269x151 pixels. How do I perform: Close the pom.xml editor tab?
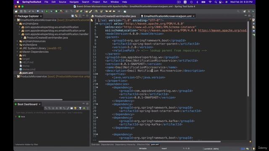[x=194, y=16]
